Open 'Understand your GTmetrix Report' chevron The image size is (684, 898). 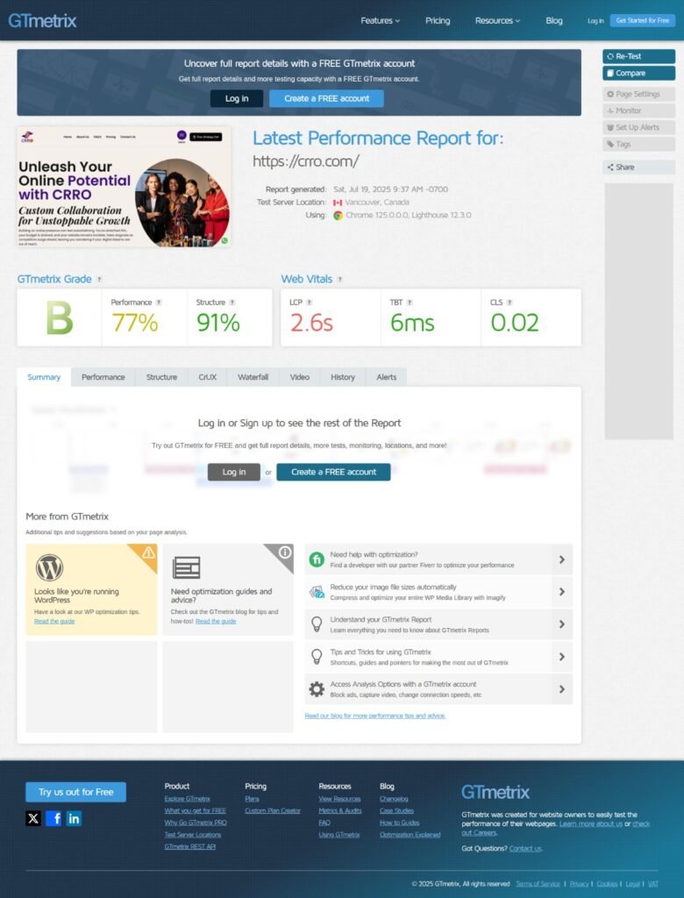click(561, 624)
